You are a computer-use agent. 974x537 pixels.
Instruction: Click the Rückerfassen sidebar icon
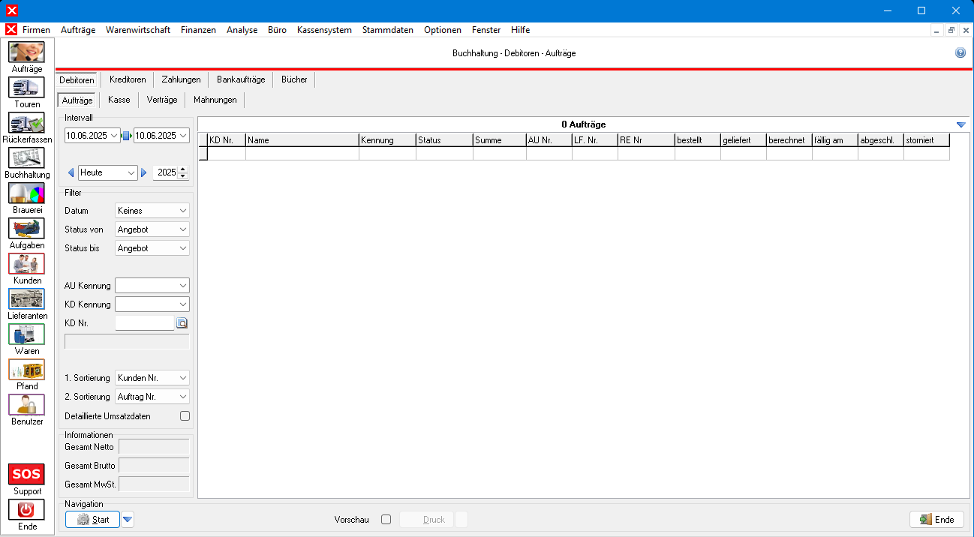pyautogui.click(x=26, y=123)
